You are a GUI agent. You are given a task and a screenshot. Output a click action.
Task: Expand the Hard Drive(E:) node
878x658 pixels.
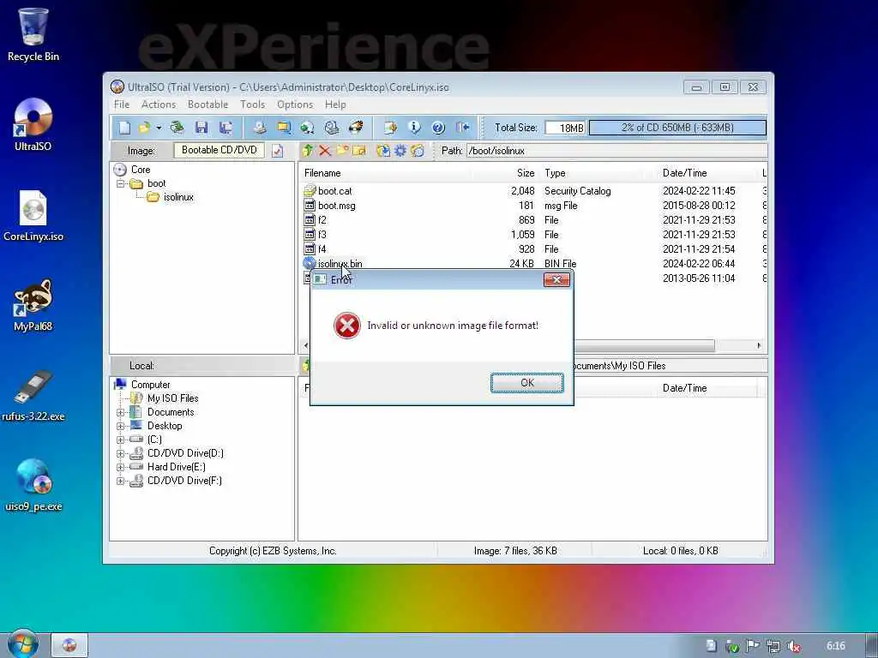(120, 467)
